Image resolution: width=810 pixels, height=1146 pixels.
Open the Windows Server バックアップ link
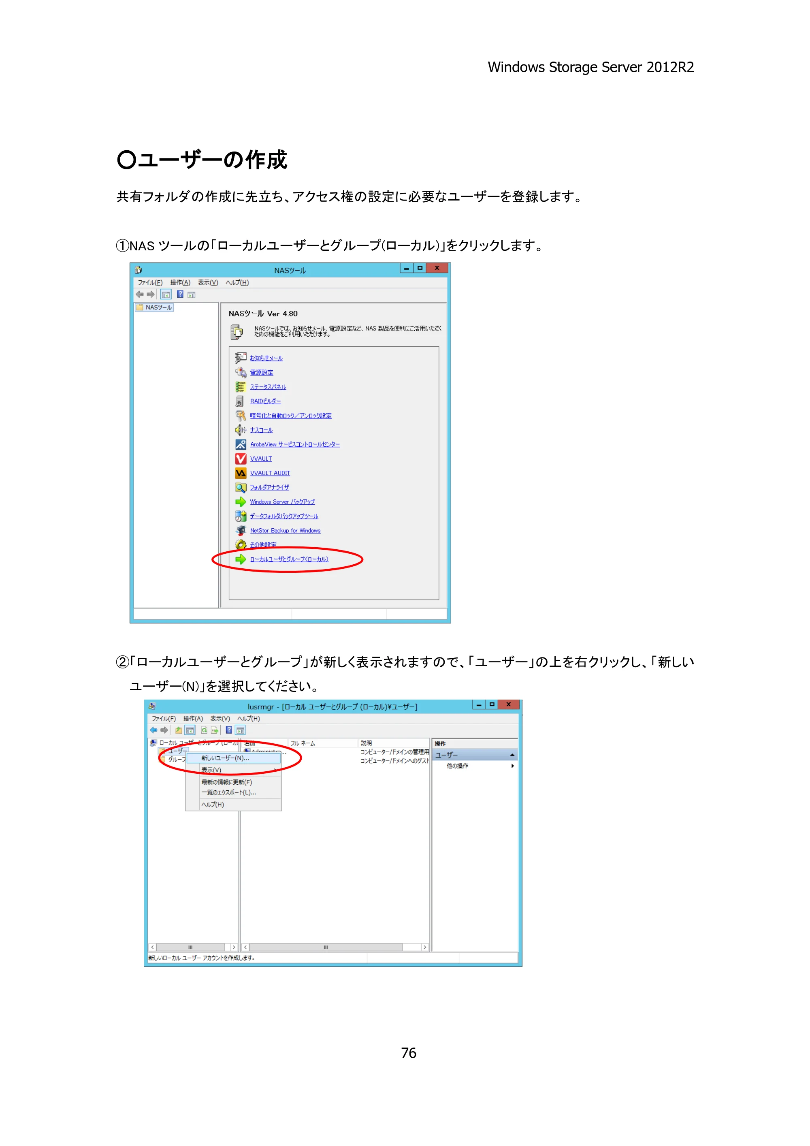coord(282,502)
